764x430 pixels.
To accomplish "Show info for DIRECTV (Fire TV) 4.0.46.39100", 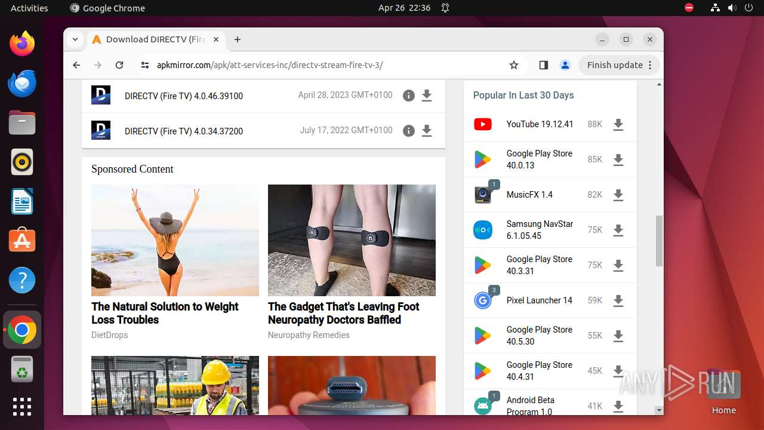I will pos(409,96).
